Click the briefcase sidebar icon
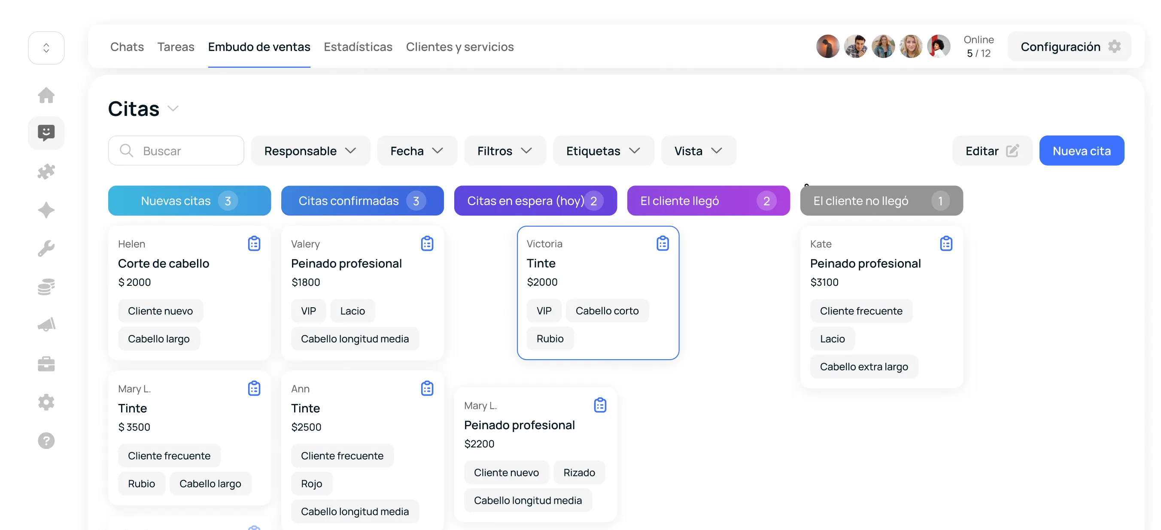This screenshot has width=1161, height=530. pyautogui.click(x=46, y=363)
